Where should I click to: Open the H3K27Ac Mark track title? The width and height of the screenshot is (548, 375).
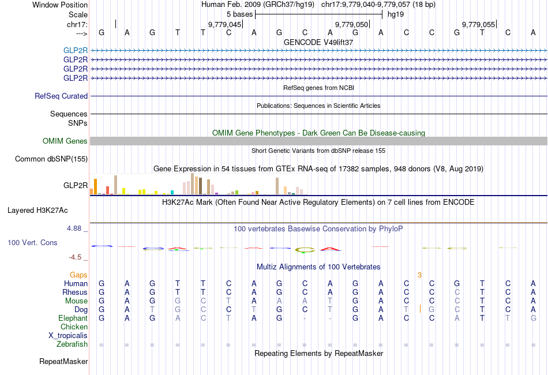point(318,202)
